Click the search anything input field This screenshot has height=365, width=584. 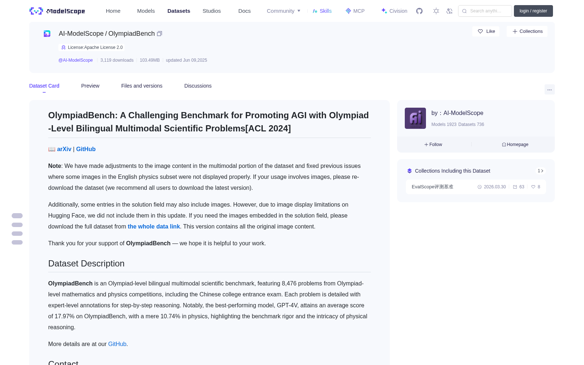(485, 11)
